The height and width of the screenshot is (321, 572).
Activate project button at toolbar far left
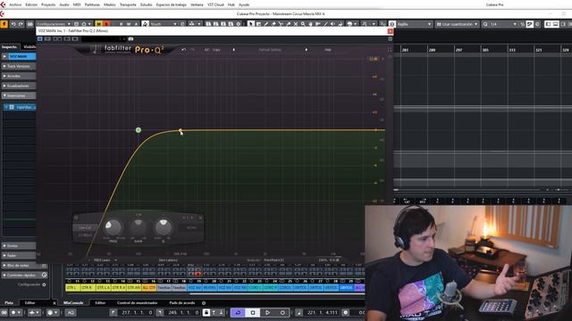tap(4, 24)
